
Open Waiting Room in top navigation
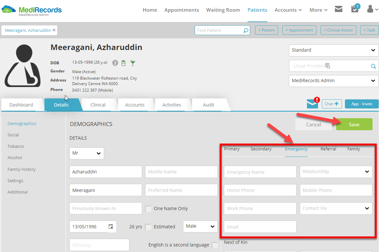pos(223,10)
